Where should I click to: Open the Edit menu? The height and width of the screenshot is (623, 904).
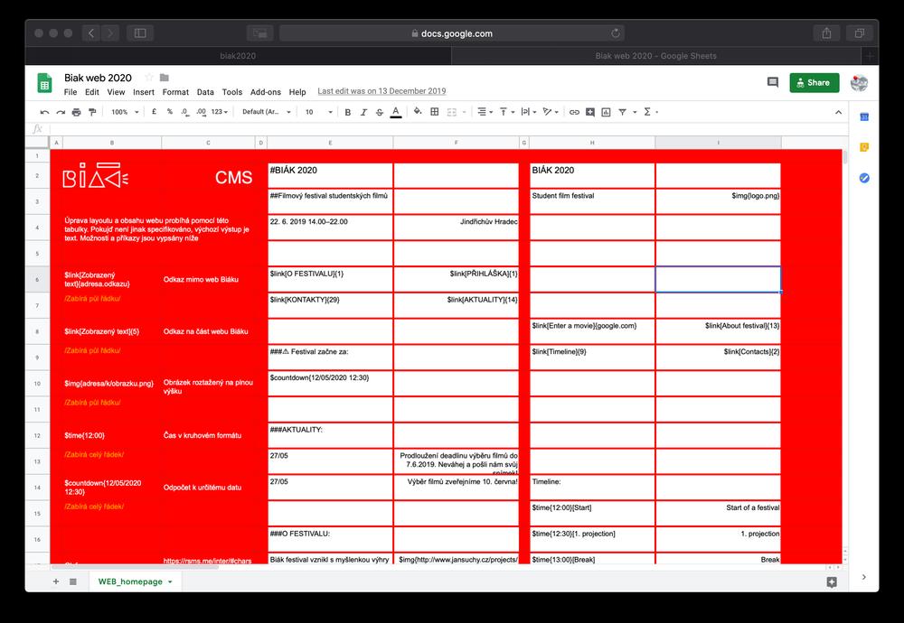[x=92, y=92]
